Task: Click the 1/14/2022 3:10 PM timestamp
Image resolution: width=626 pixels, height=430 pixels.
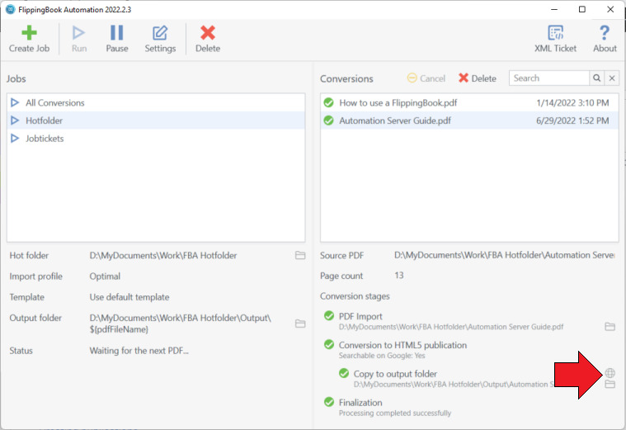Action: (x=572, y=102)
